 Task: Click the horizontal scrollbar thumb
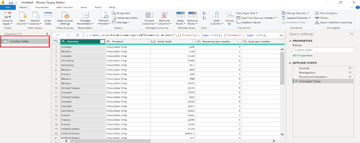(x=110, y=141)
